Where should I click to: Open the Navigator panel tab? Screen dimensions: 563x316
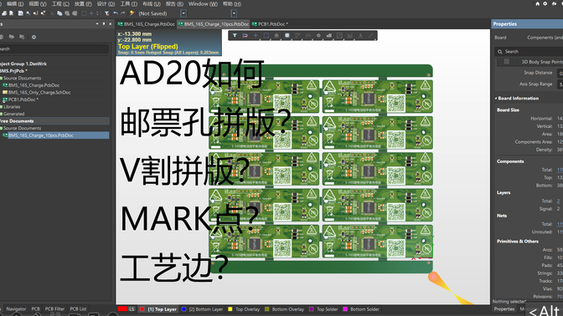click(16, 308)
